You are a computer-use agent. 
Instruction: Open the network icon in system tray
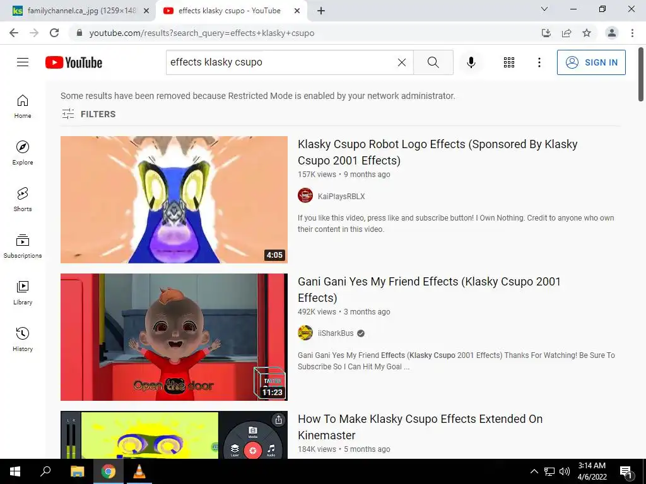tap(549, 471)
